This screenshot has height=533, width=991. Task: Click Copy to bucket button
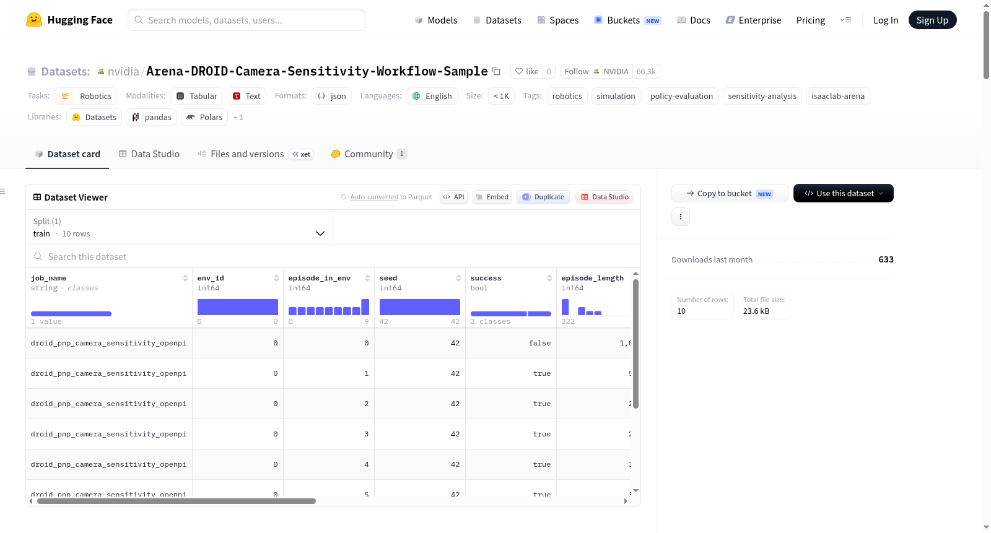pyautogui.click(x=730, y=193)
